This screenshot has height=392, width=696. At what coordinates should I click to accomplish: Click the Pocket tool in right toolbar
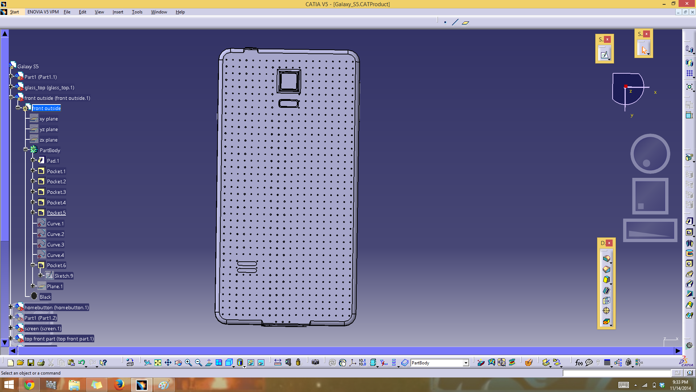pyautogui.click(x=689, y=232)
